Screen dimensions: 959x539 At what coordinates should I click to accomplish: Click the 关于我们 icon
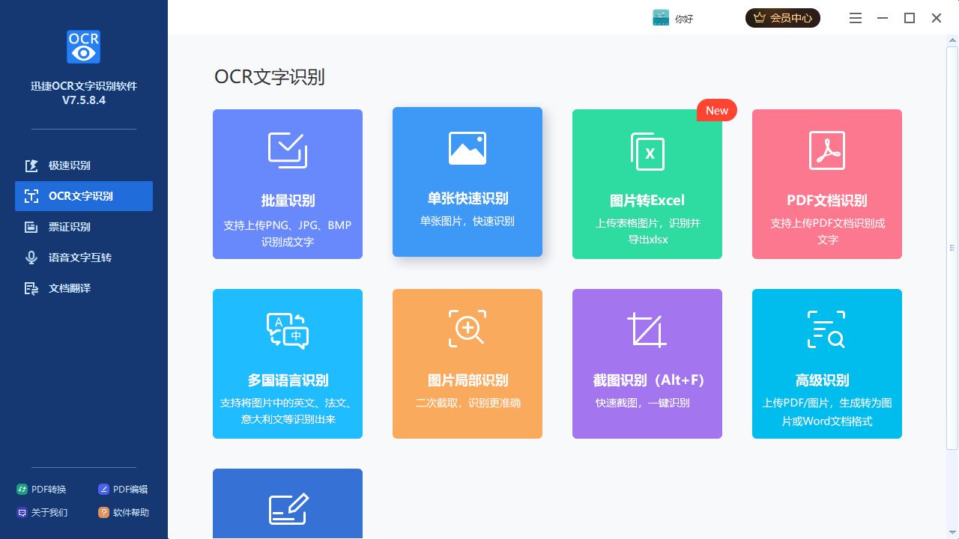tap(22, 513)
